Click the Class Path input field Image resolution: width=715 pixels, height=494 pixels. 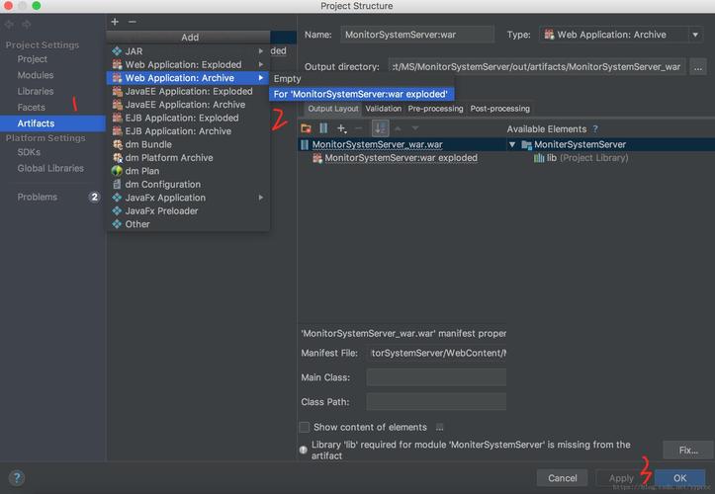tap(436, 402)
